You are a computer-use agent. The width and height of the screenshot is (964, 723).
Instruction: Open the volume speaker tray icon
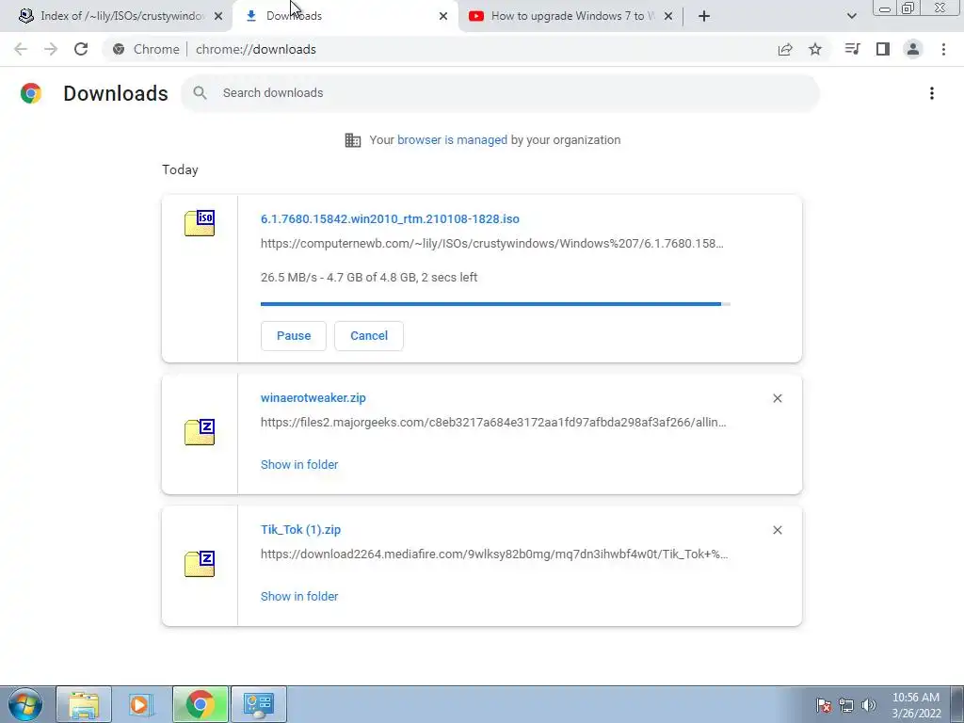pos(869,705)
